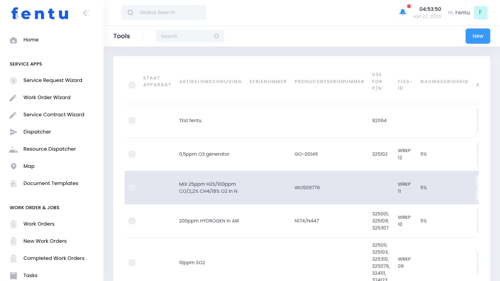Click the Global Search magnifier icon
This screenshot has height=281, width=500.
tap(130, 12)
